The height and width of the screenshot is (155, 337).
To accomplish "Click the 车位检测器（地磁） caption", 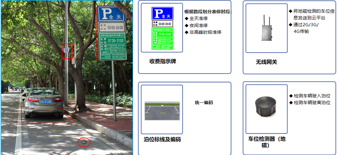I will point(267,142).
